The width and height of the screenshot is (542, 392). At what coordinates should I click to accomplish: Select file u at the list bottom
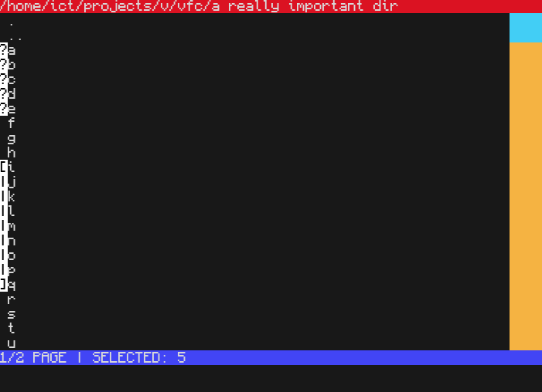coord(12,343)
